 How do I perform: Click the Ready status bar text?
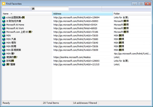coord(6,103)
